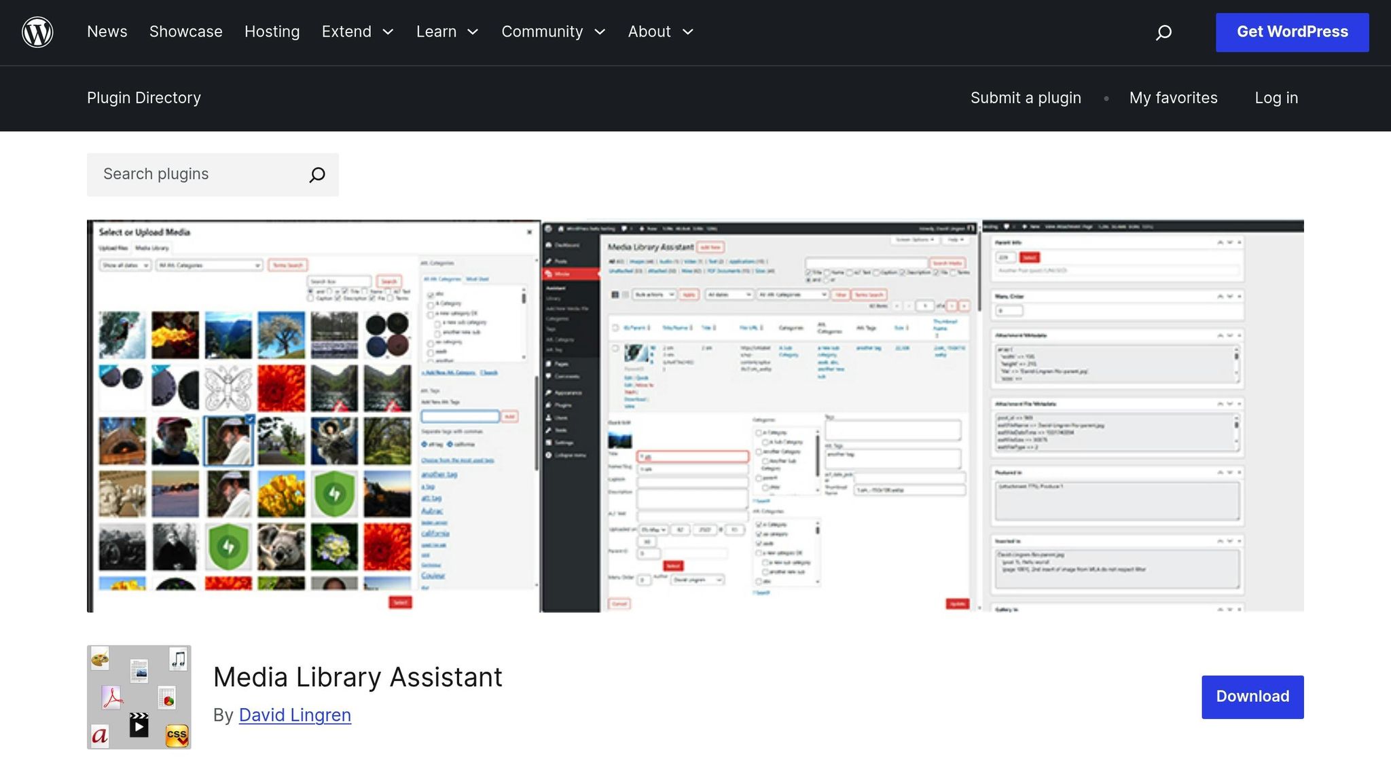Screen dimensions: 1391x782
Task: Open the Select or Upload Media screenshot
Action: (313, 415)
